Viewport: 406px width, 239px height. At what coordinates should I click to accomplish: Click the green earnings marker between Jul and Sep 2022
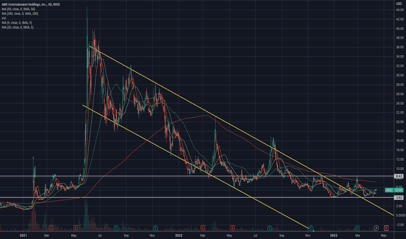[270, 228]
